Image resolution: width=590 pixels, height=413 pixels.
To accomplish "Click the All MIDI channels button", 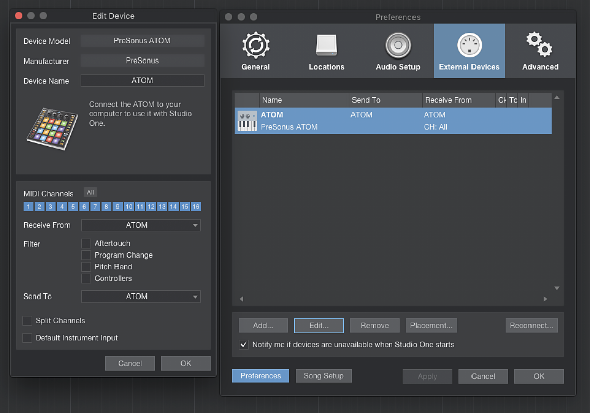I will pyautogui.click(x=90, y=192).
